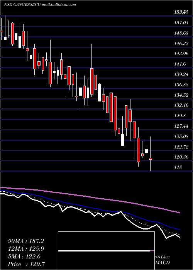Click the 50MA : 137.2 readout

(x=26, y=241)
